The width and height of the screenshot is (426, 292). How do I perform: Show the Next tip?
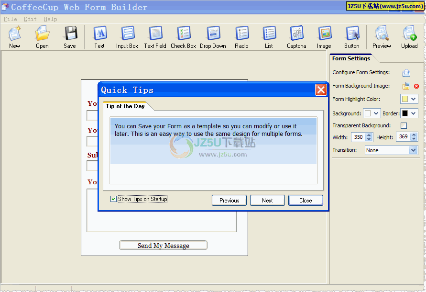(267, 201)
